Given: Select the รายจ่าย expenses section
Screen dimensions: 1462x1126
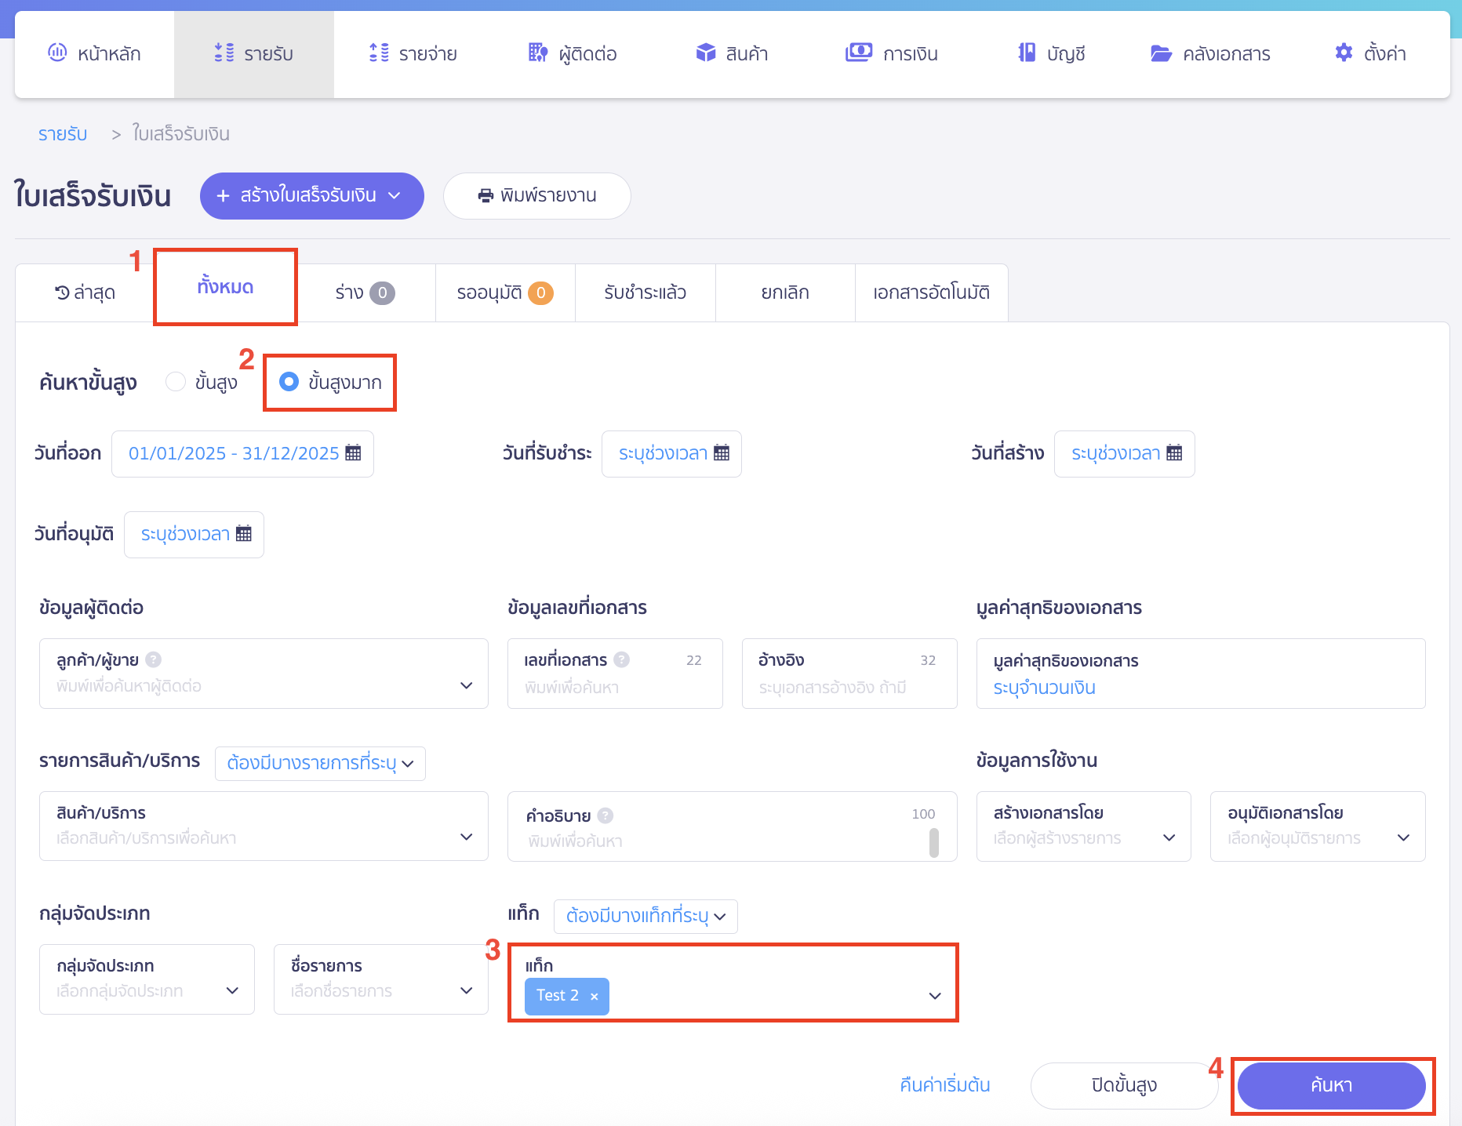Looking at the screenshot, I should tap(413, 53).
